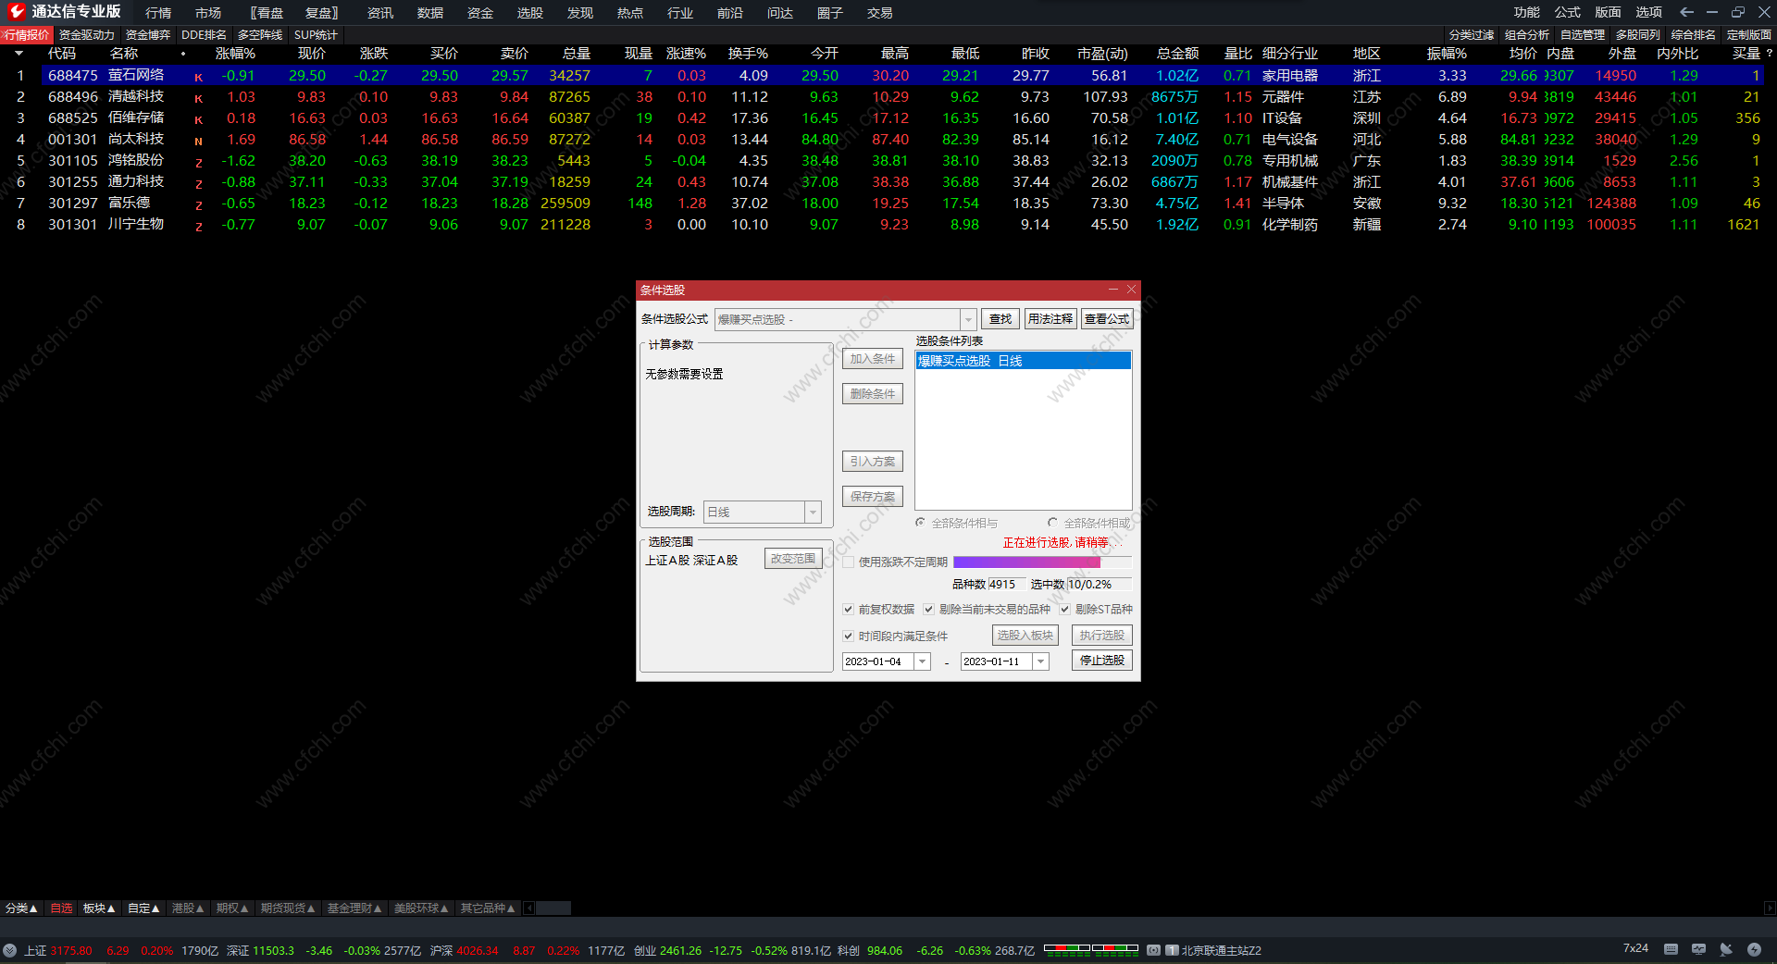
Task: Click the 用法注释 button
Action: coord(1050,319)
